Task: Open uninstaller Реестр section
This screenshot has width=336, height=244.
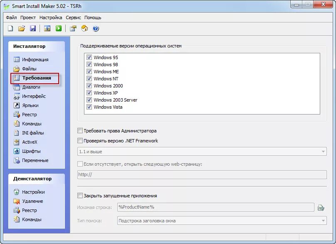Action: coord(25,210)
